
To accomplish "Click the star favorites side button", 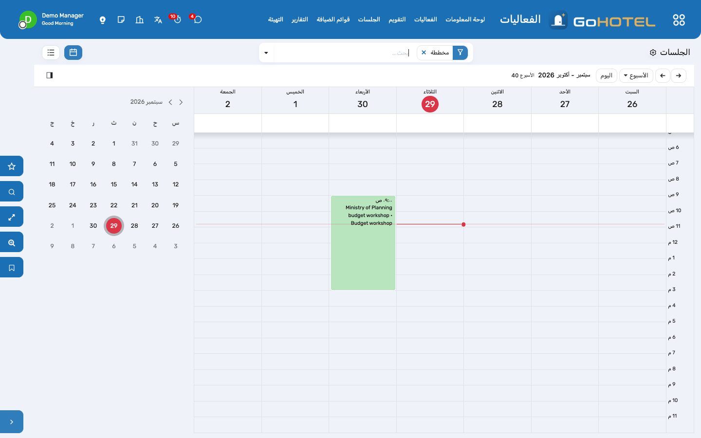I will point(12,166).
